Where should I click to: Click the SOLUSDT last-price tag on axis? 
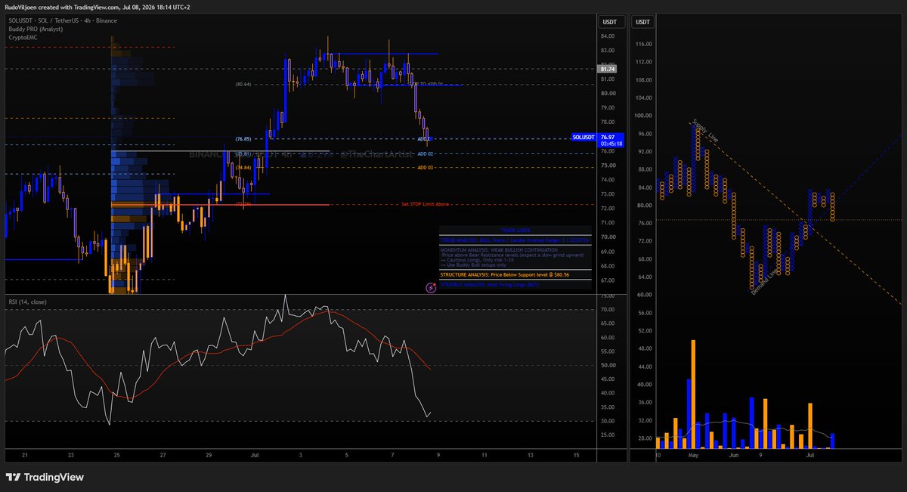pyautogui.click(x=583, y=138)
